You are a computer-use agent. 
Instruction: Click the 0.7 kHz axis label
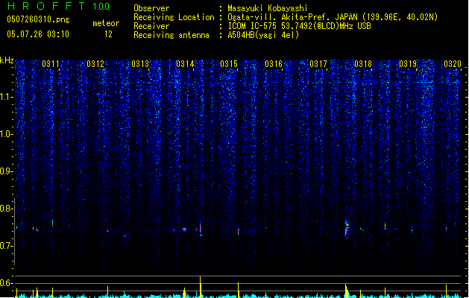point(7,246)
